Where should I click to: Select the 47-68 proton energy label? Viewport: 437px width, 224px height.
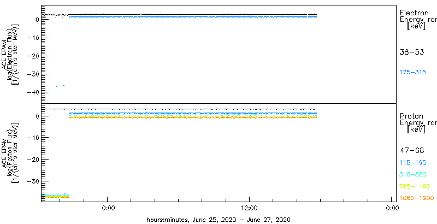tap(412, 150)
